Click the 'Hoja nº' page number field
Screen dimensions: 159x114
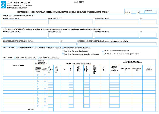(x=134, y=12)
